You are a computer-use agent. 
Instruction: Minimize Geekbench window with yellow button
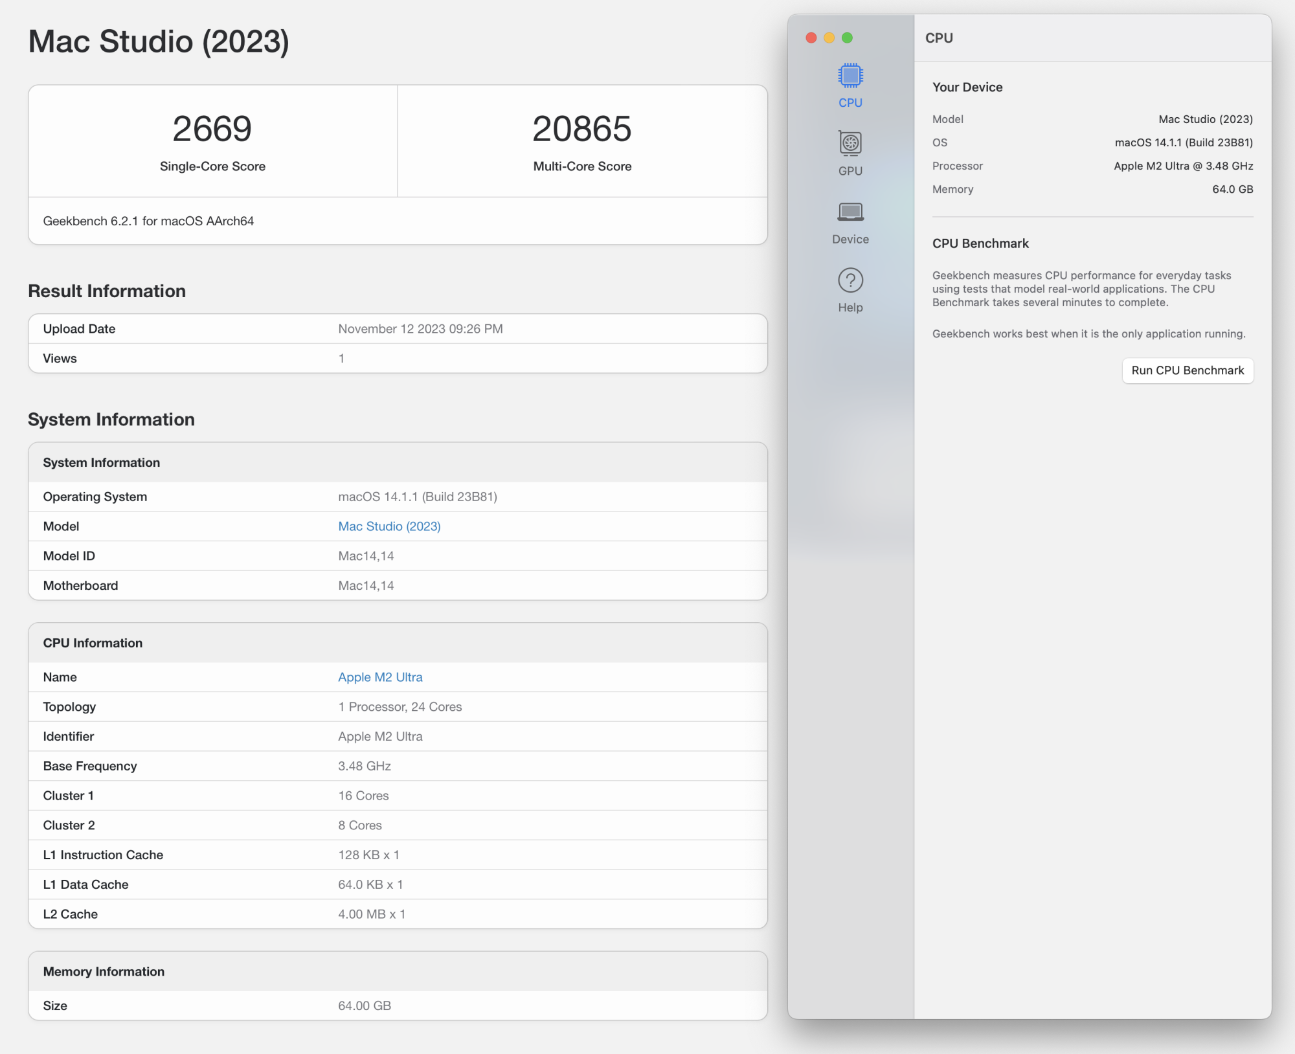(x=829, y=38)
